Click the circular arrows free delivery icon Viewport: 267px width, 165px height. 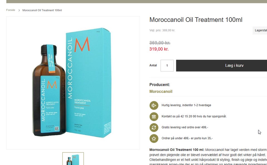pos(154,128)
